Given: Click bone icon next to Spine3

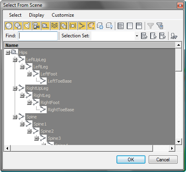Looking at the screenshot, I should tap(43, 138).
